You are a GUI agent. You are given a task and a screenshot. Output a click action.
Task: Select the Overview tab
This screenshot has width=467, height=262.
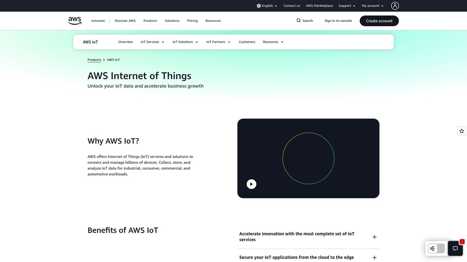[x=126, y=42]
